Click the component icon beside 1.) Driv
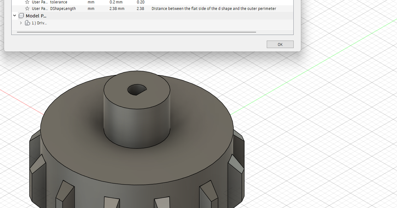 coord(27,23)
